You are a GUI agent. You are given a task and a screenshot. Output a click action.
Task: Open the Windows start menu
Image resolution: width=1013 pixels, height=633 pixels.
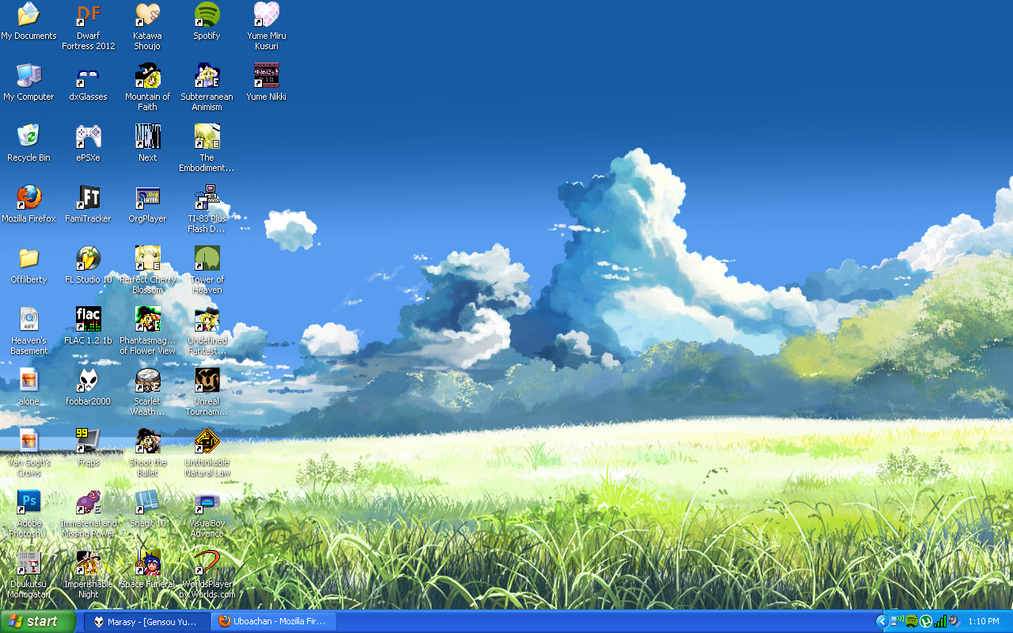click(38, 621)
